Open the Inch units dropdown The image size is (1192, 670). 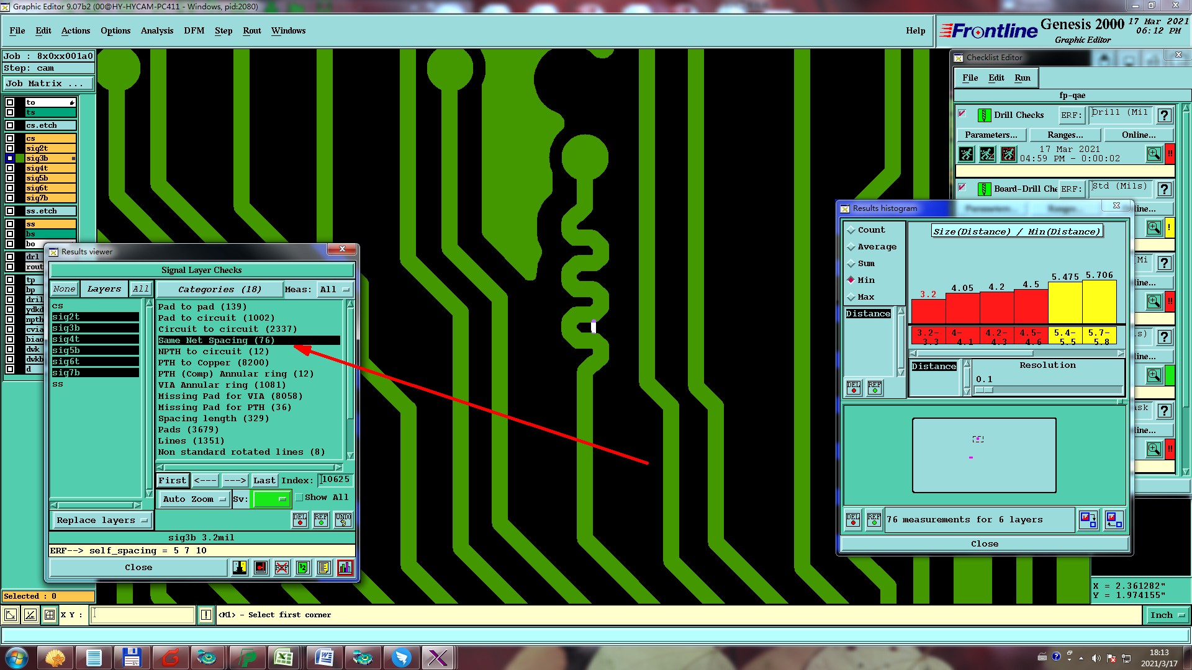[x=1167, y=615]
